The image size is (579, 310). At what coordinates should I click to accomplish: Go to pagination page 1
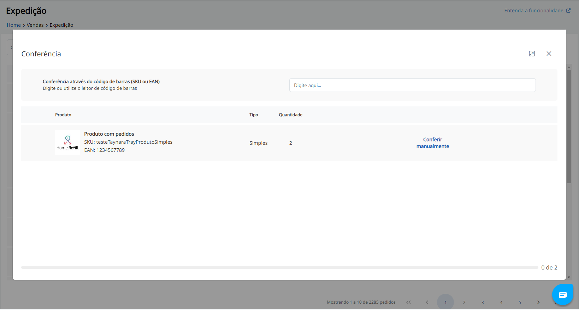click(445, 302)
